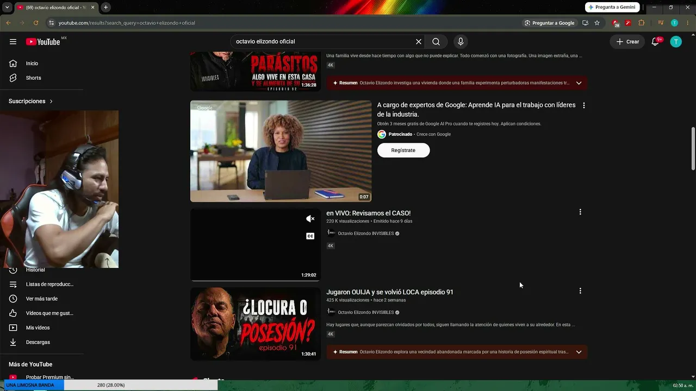Open the tab search dropdown arrow
Viewport: 696px width, 391px height.
tap(7, 7)
